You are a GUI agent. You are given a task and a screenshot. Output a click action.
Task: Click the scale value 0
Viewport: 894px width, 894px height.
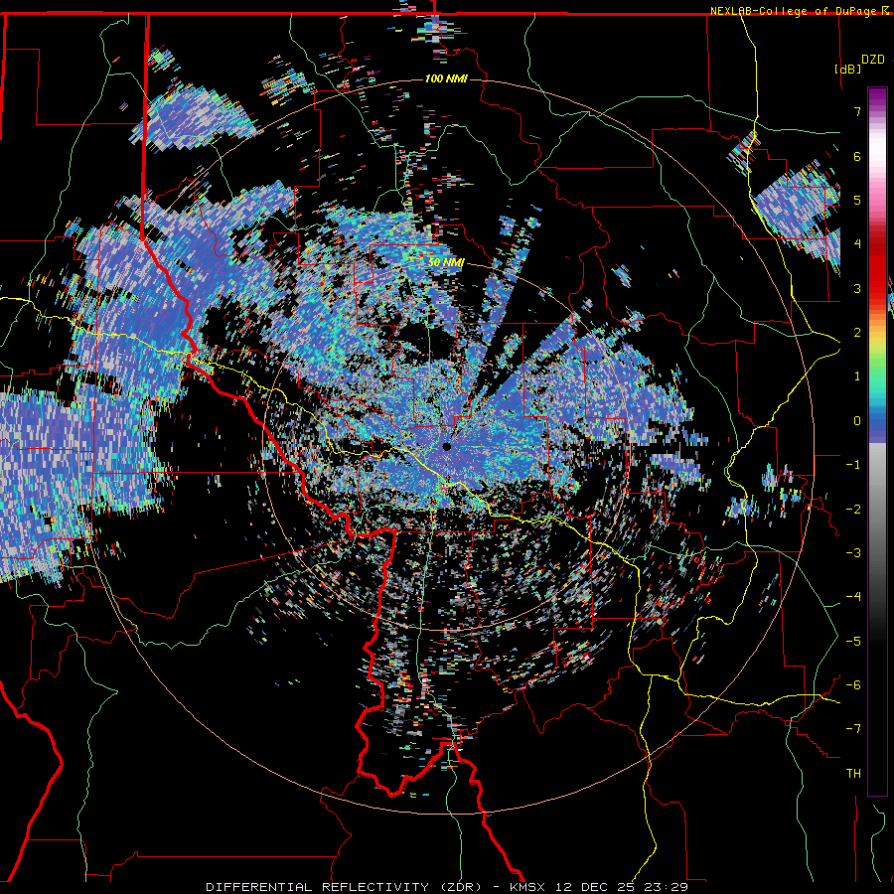(857, 421)
